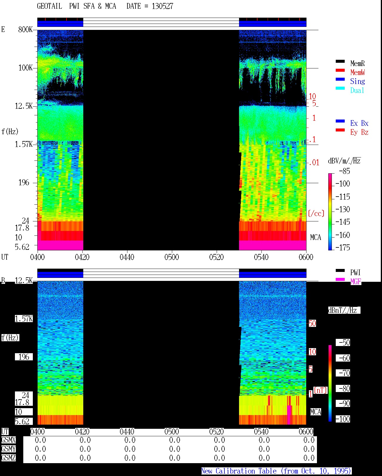Click the 1.57K label on E panel
Image resolution: width=382 pixels, height=476 pixels.
[x=24, y=144]
